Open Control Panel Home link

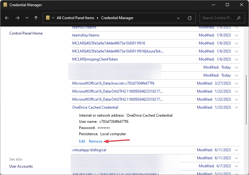pos(26,33)
